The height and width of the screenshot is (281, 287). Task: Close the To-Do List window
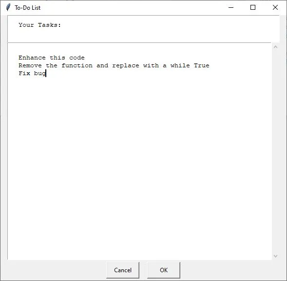tap(275, 7)
